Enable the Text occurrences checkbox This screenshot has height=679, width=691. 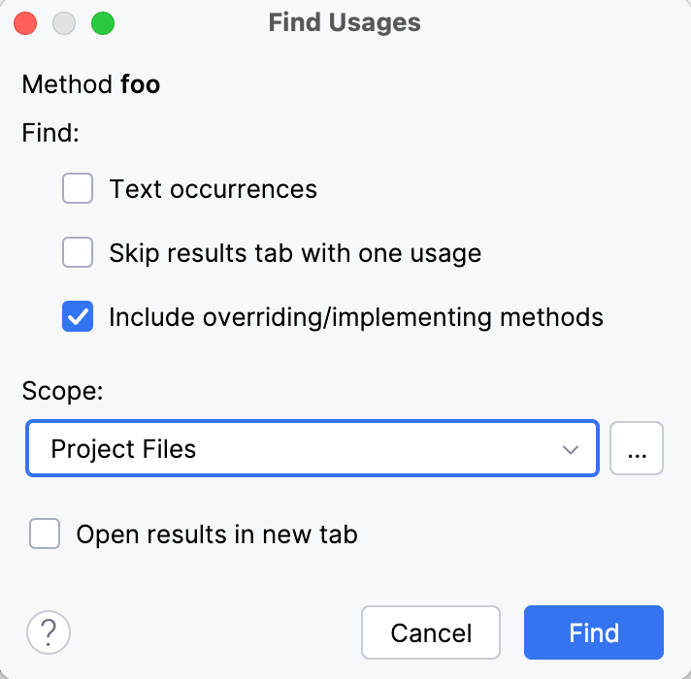coord(78,188)
